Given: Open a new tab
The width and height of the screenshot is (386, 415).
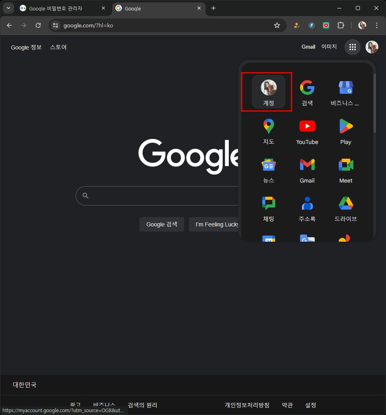Looking at the screenshot, I should pyautogui.click(x=214, y=8).
